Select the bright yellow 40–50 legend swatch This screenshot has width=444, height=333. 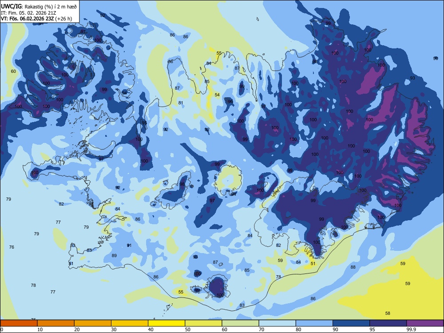tap(166, 323)
